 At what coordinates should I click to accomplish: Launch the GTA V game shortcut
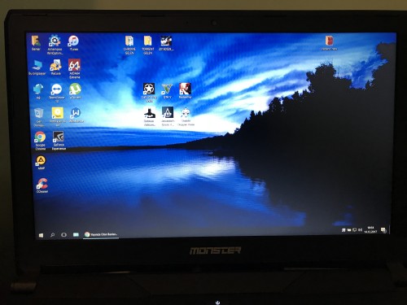[167, 91]
